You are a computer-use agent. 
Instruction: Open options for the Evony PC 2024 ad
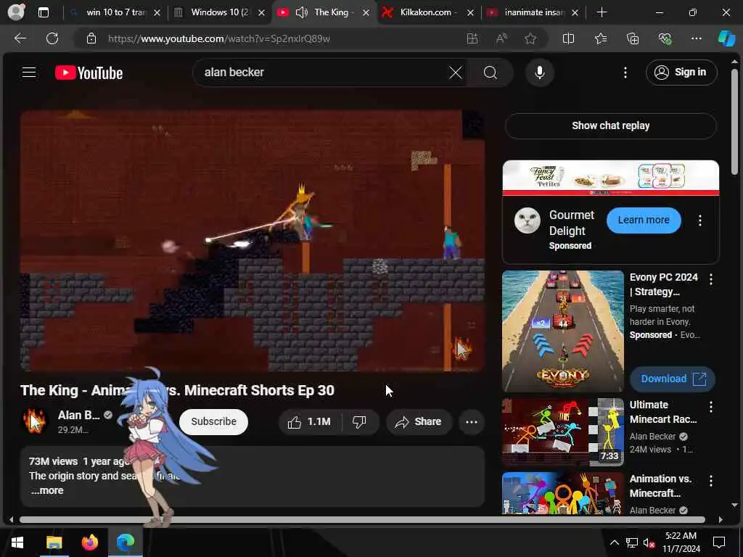point(711,279)
